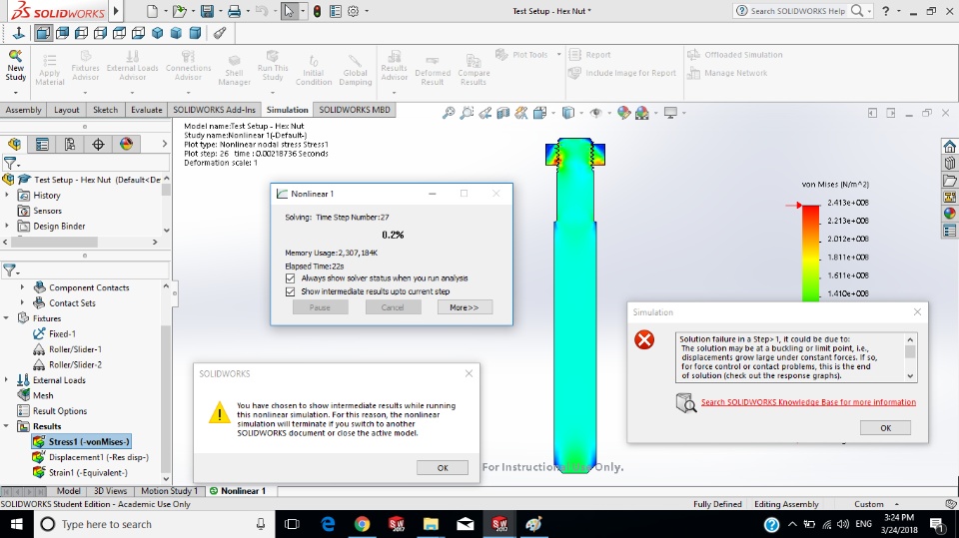Select Strain1 (-Equivalent-) result
This screenshot has height=538, width=959.
[x=80, y=472]
